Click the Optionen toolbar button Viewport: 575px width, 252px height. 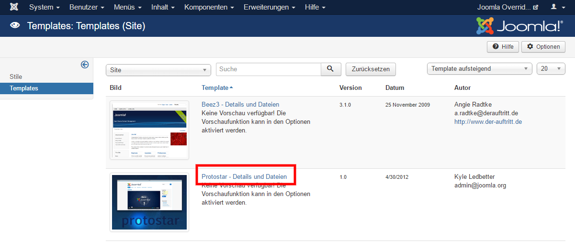[x=543, y=46]
